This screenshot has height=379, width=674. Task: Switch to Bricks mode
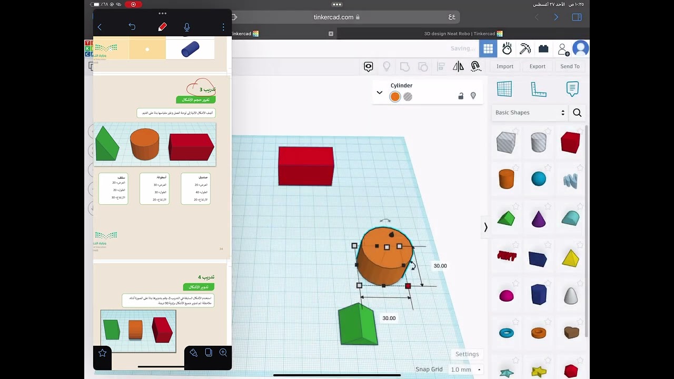click(543, 49)
